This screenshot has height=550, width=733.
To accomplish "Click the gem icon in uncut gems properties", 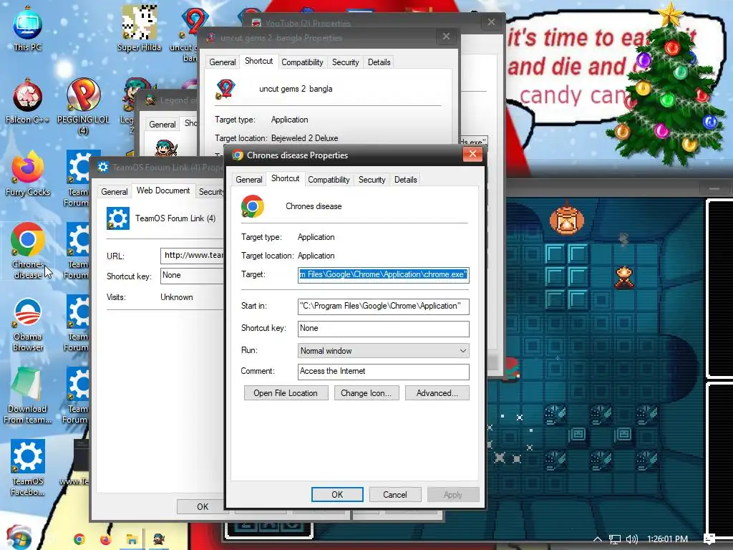I will [x=225, y=89].
